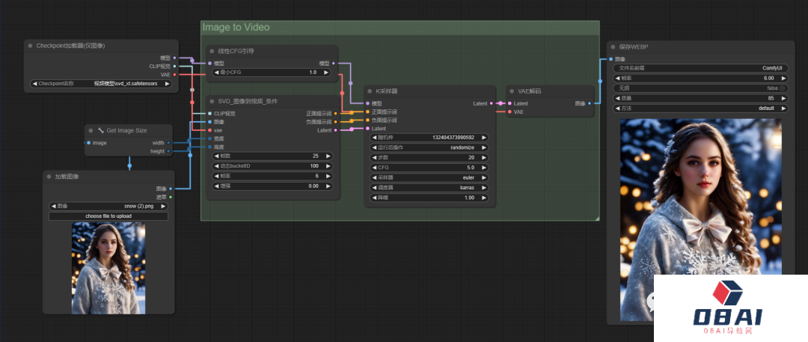Click the 降噪 denoise value slider
The height and width of the screenshot is (342, 808).
(429, 198)
